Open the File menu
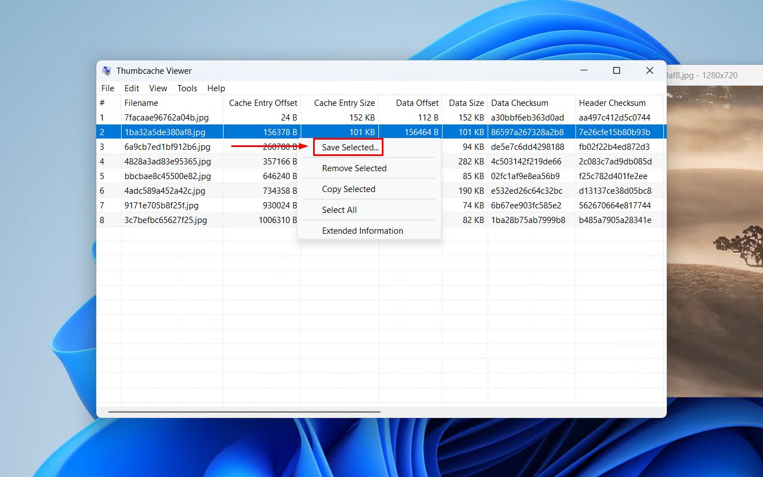The image size is (763, 477). click(108, 88)
